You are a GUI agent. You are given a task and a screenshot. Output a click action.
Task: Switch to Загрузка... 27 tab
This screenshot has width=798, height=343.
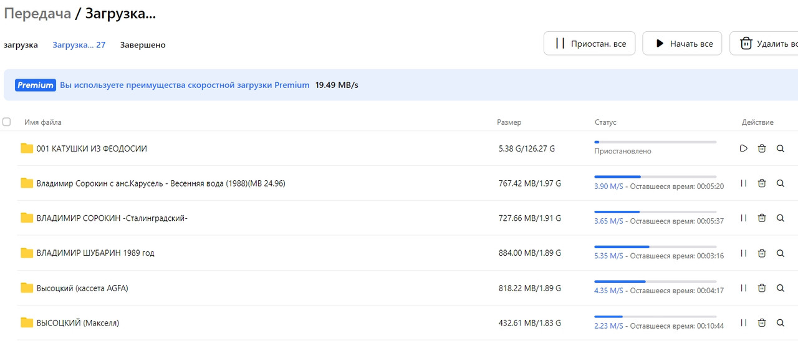coord(79,45)
